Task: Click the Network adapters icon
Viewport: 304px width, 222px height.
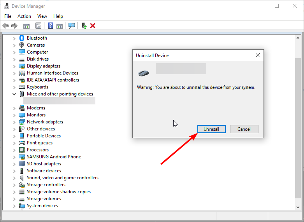Action: tap(22, 122)
